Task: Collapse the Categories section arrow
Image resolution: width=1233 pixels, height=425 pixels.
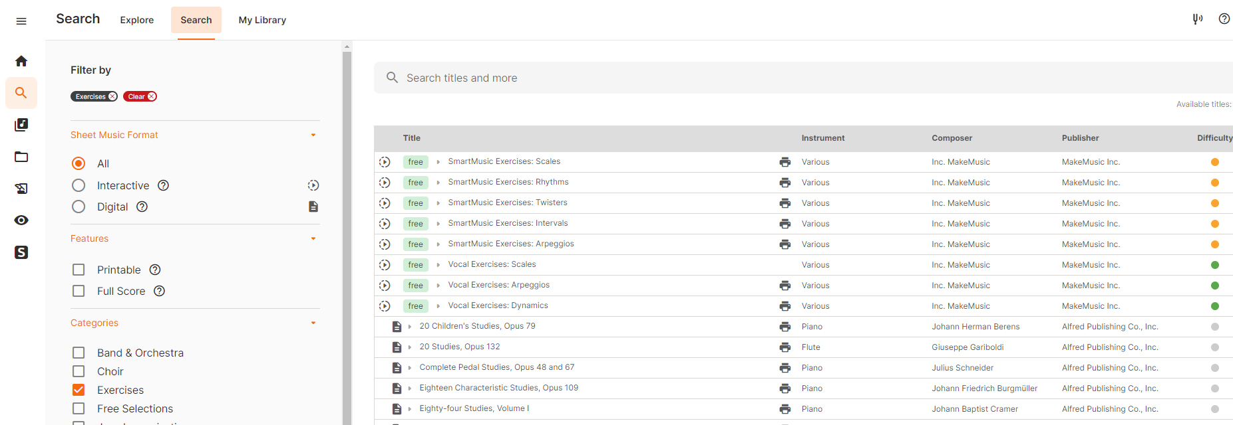Action: [x=313, y=323]
